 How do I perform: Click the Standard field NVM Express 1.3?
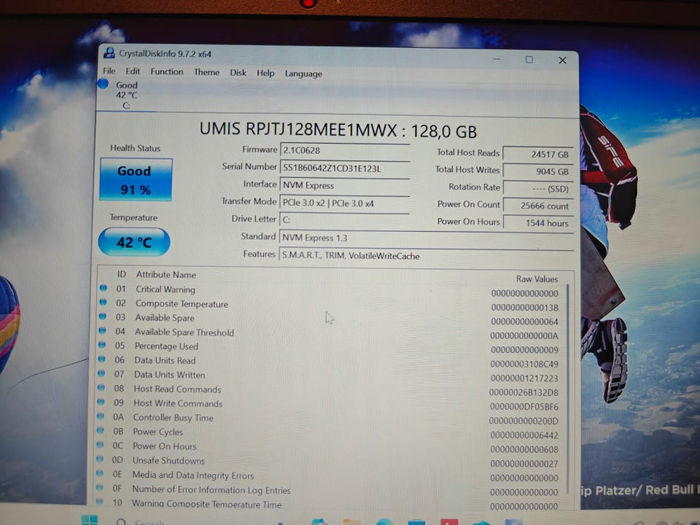pyautogui.click(x=427, y=238)
